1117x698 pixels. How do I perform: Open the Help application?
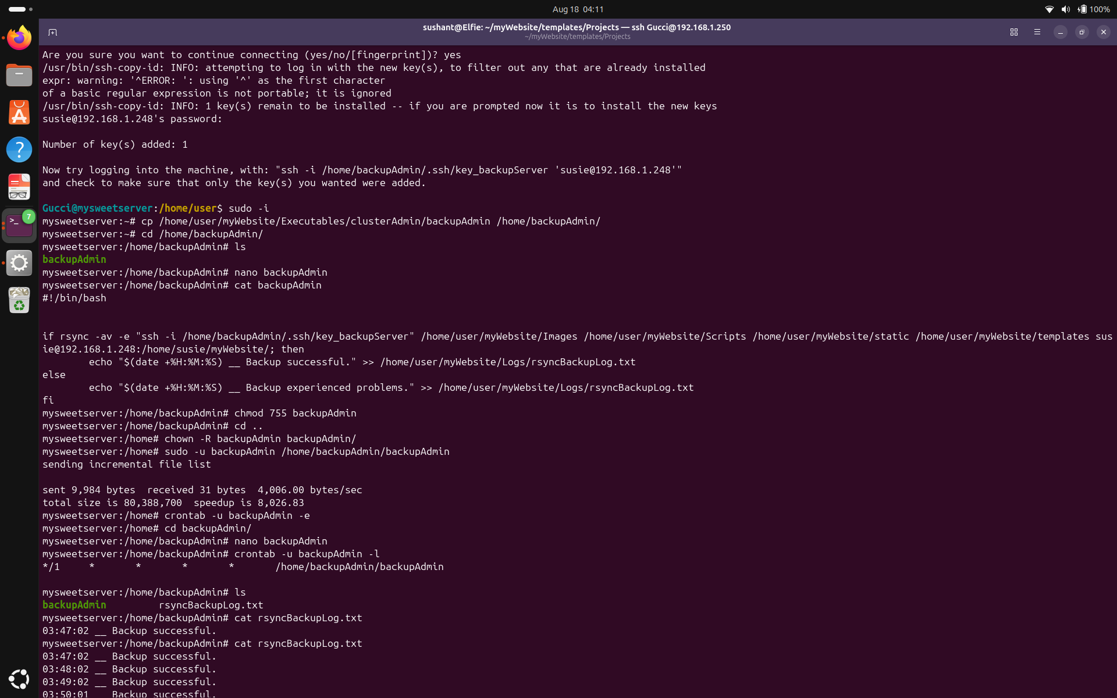pyautogui.click(x=19, y=149)
